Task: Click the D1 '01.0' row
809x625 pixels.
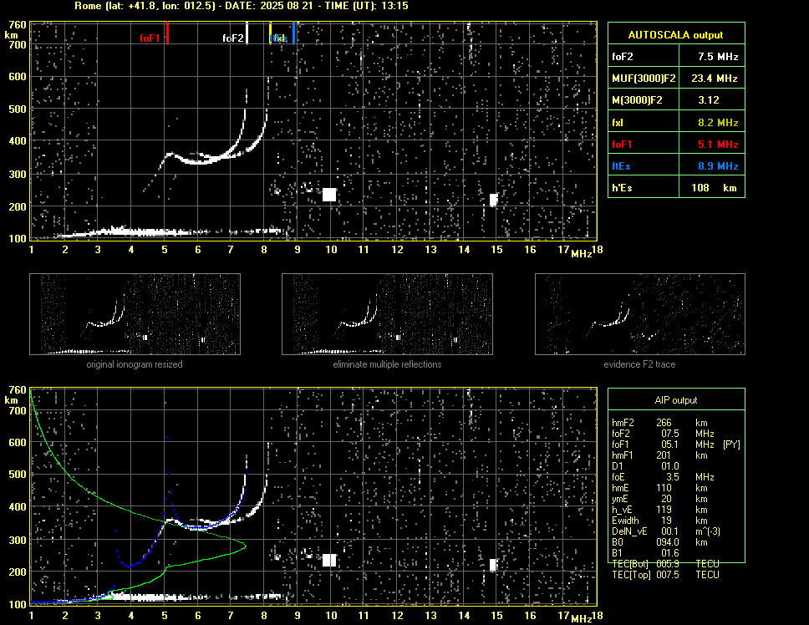Action: [645, 466]
